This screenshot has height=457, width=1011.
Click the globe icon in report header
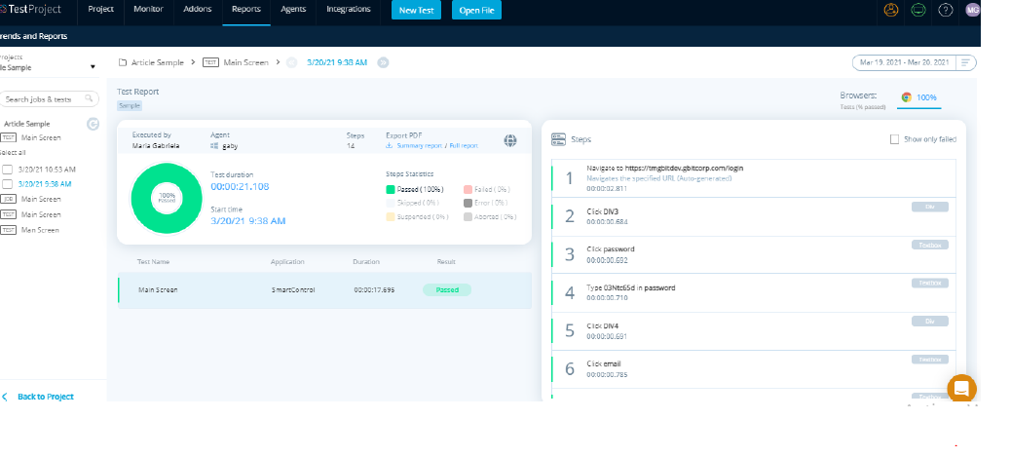pos(510,140)
